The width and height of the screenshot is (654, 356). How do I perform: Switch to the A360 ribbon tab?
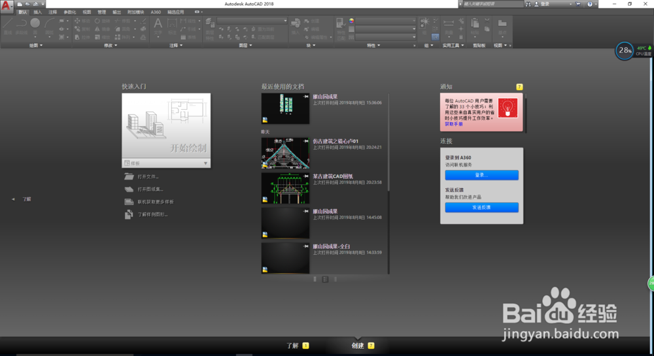click(156, 12)
